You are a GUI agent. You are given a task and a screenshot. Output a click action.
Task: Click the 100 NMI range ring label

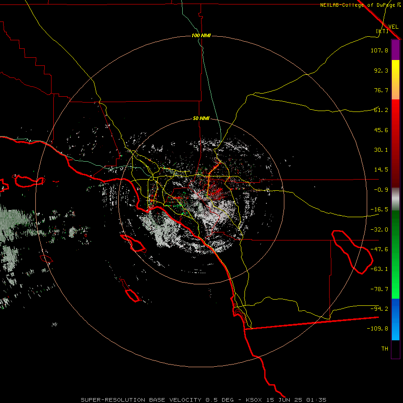point(201,35)
